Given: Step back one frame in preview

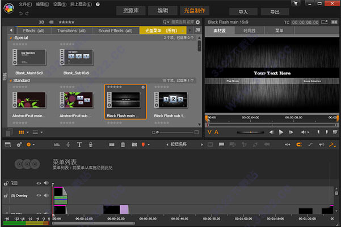Looking at the screenshot, I should click(x=271, y=132).
